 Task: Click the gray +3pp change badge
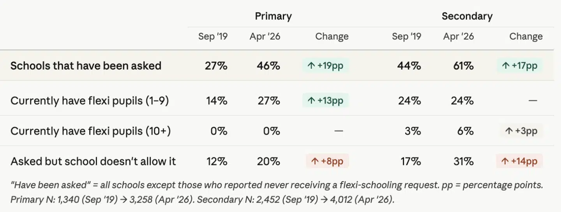point(521,131)
